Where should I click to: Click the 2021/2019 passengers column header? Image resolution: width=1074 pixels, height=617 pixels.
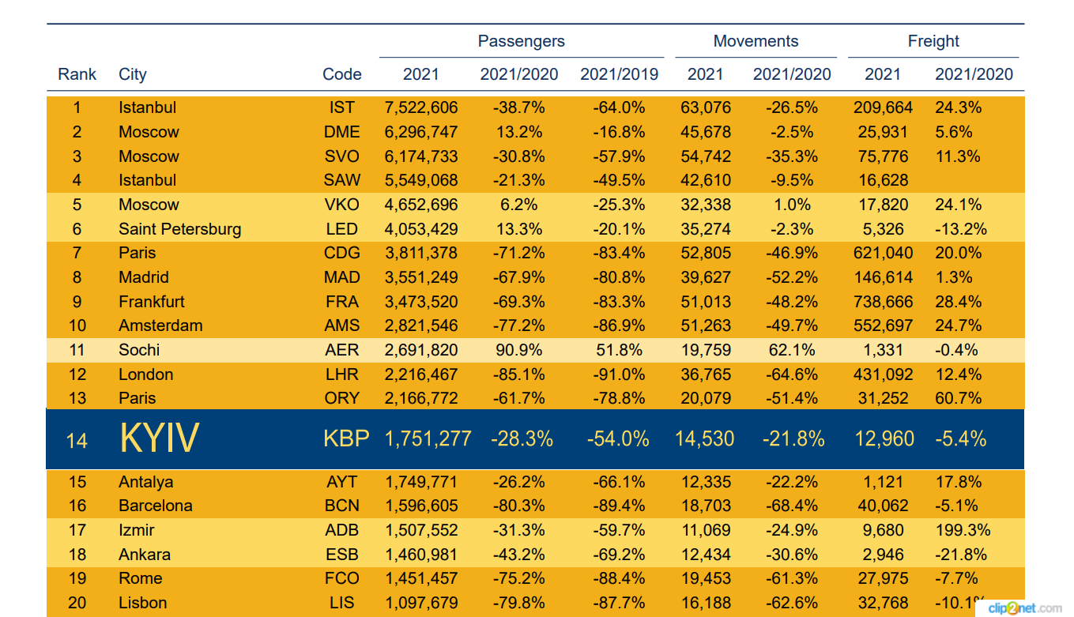coord(619,74)
